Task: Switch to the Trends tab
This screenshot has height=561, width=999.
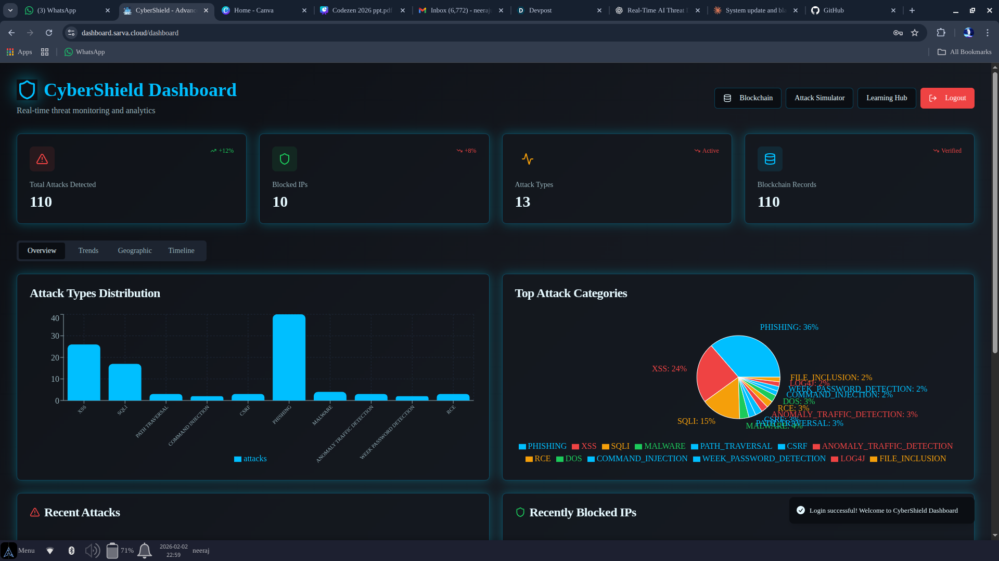Action: coord(88,250)
